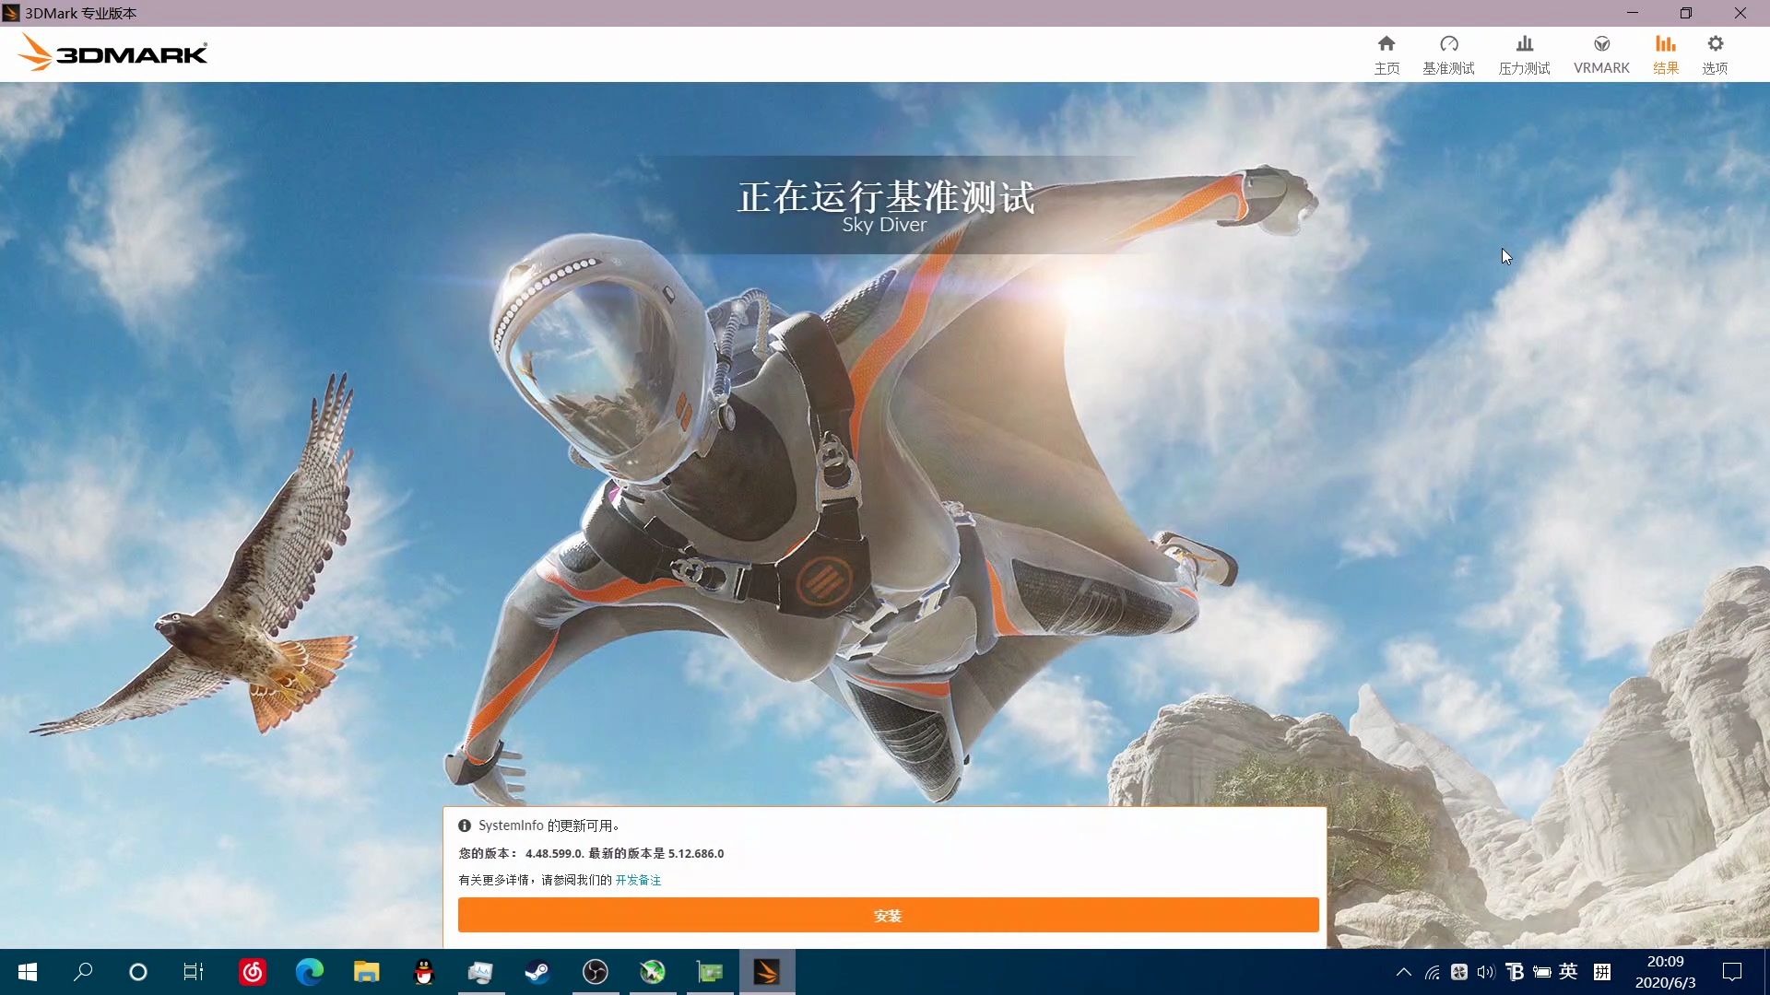Open QQ penguin app on taskbar
The height and width of the screenshot is (995, 1770).
(x=424, y=972)
